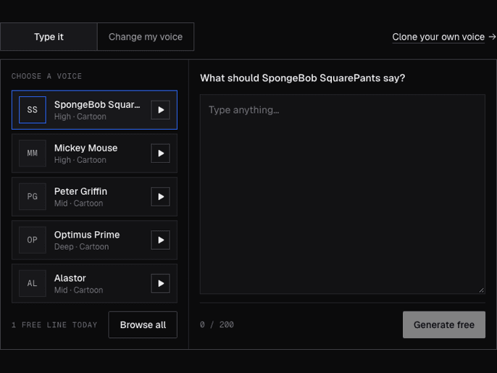Open Clone your own voice link
This screenshot has width=497, height=373.
(438, 37)
